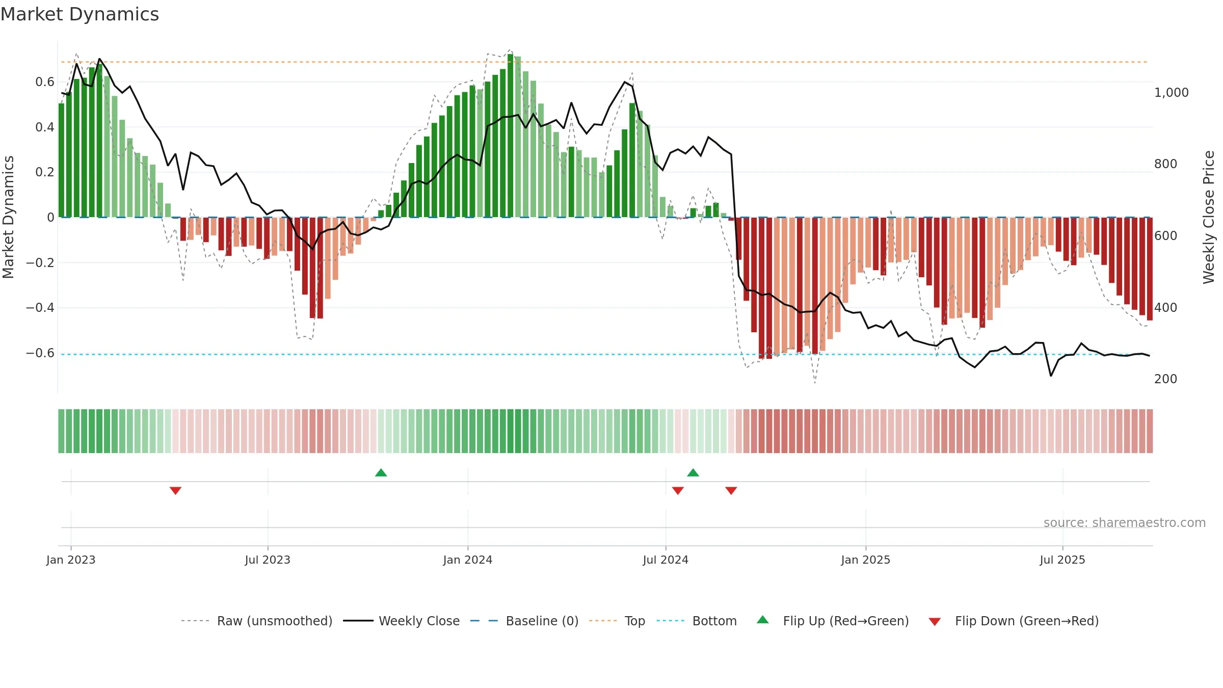Click the 'Raw (unsmoothed)' legend entry

click(257, 621)
